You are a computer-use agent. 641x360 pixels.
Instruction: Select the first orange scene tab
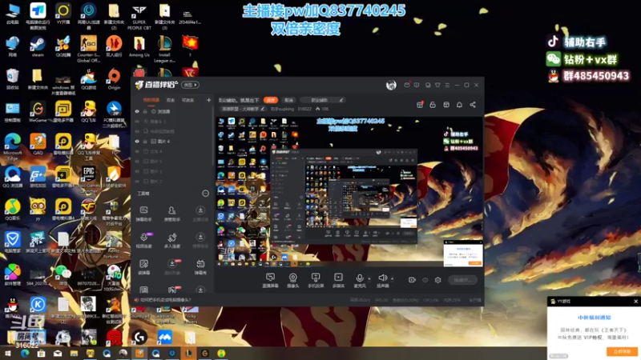coord(151,100)
